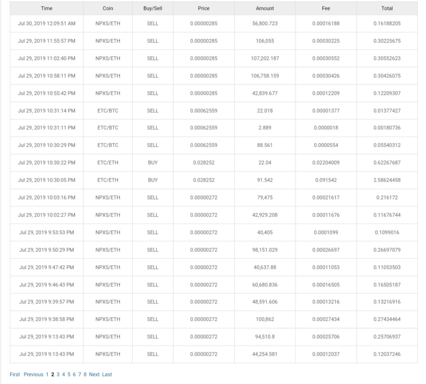Click ETC/BTC in the 10:30:29 PM row
Viewport: 426px width, 384px height.
click(x=108, y=145)
